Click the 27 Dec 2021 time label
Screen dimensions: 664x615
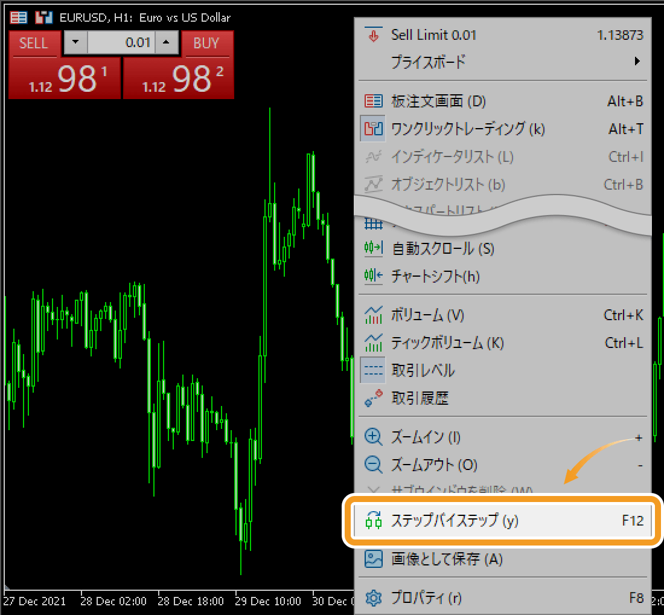coord(34,601)
